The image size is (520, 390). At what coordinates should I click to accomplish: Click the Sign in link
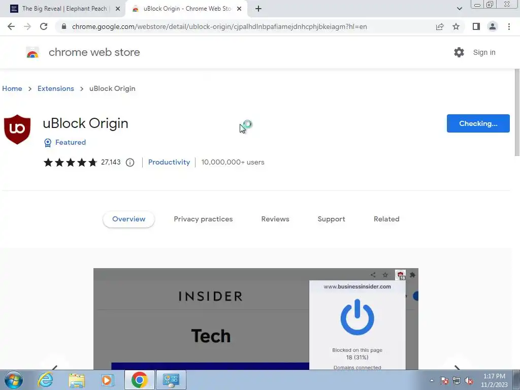click(484, 52)
